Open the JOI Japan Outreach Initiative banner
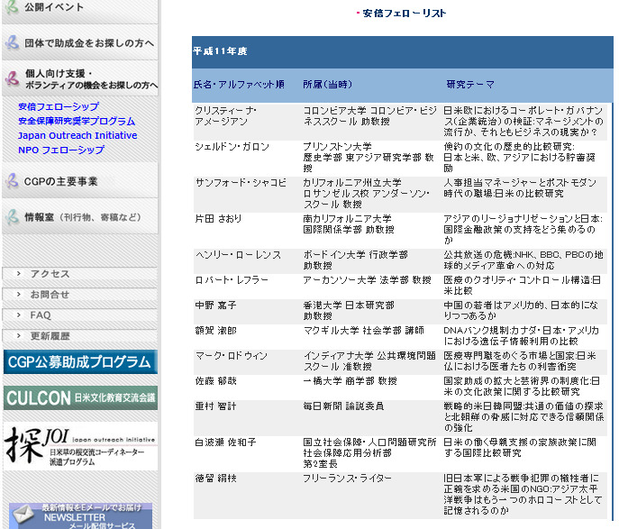 (x=80, y=446)
